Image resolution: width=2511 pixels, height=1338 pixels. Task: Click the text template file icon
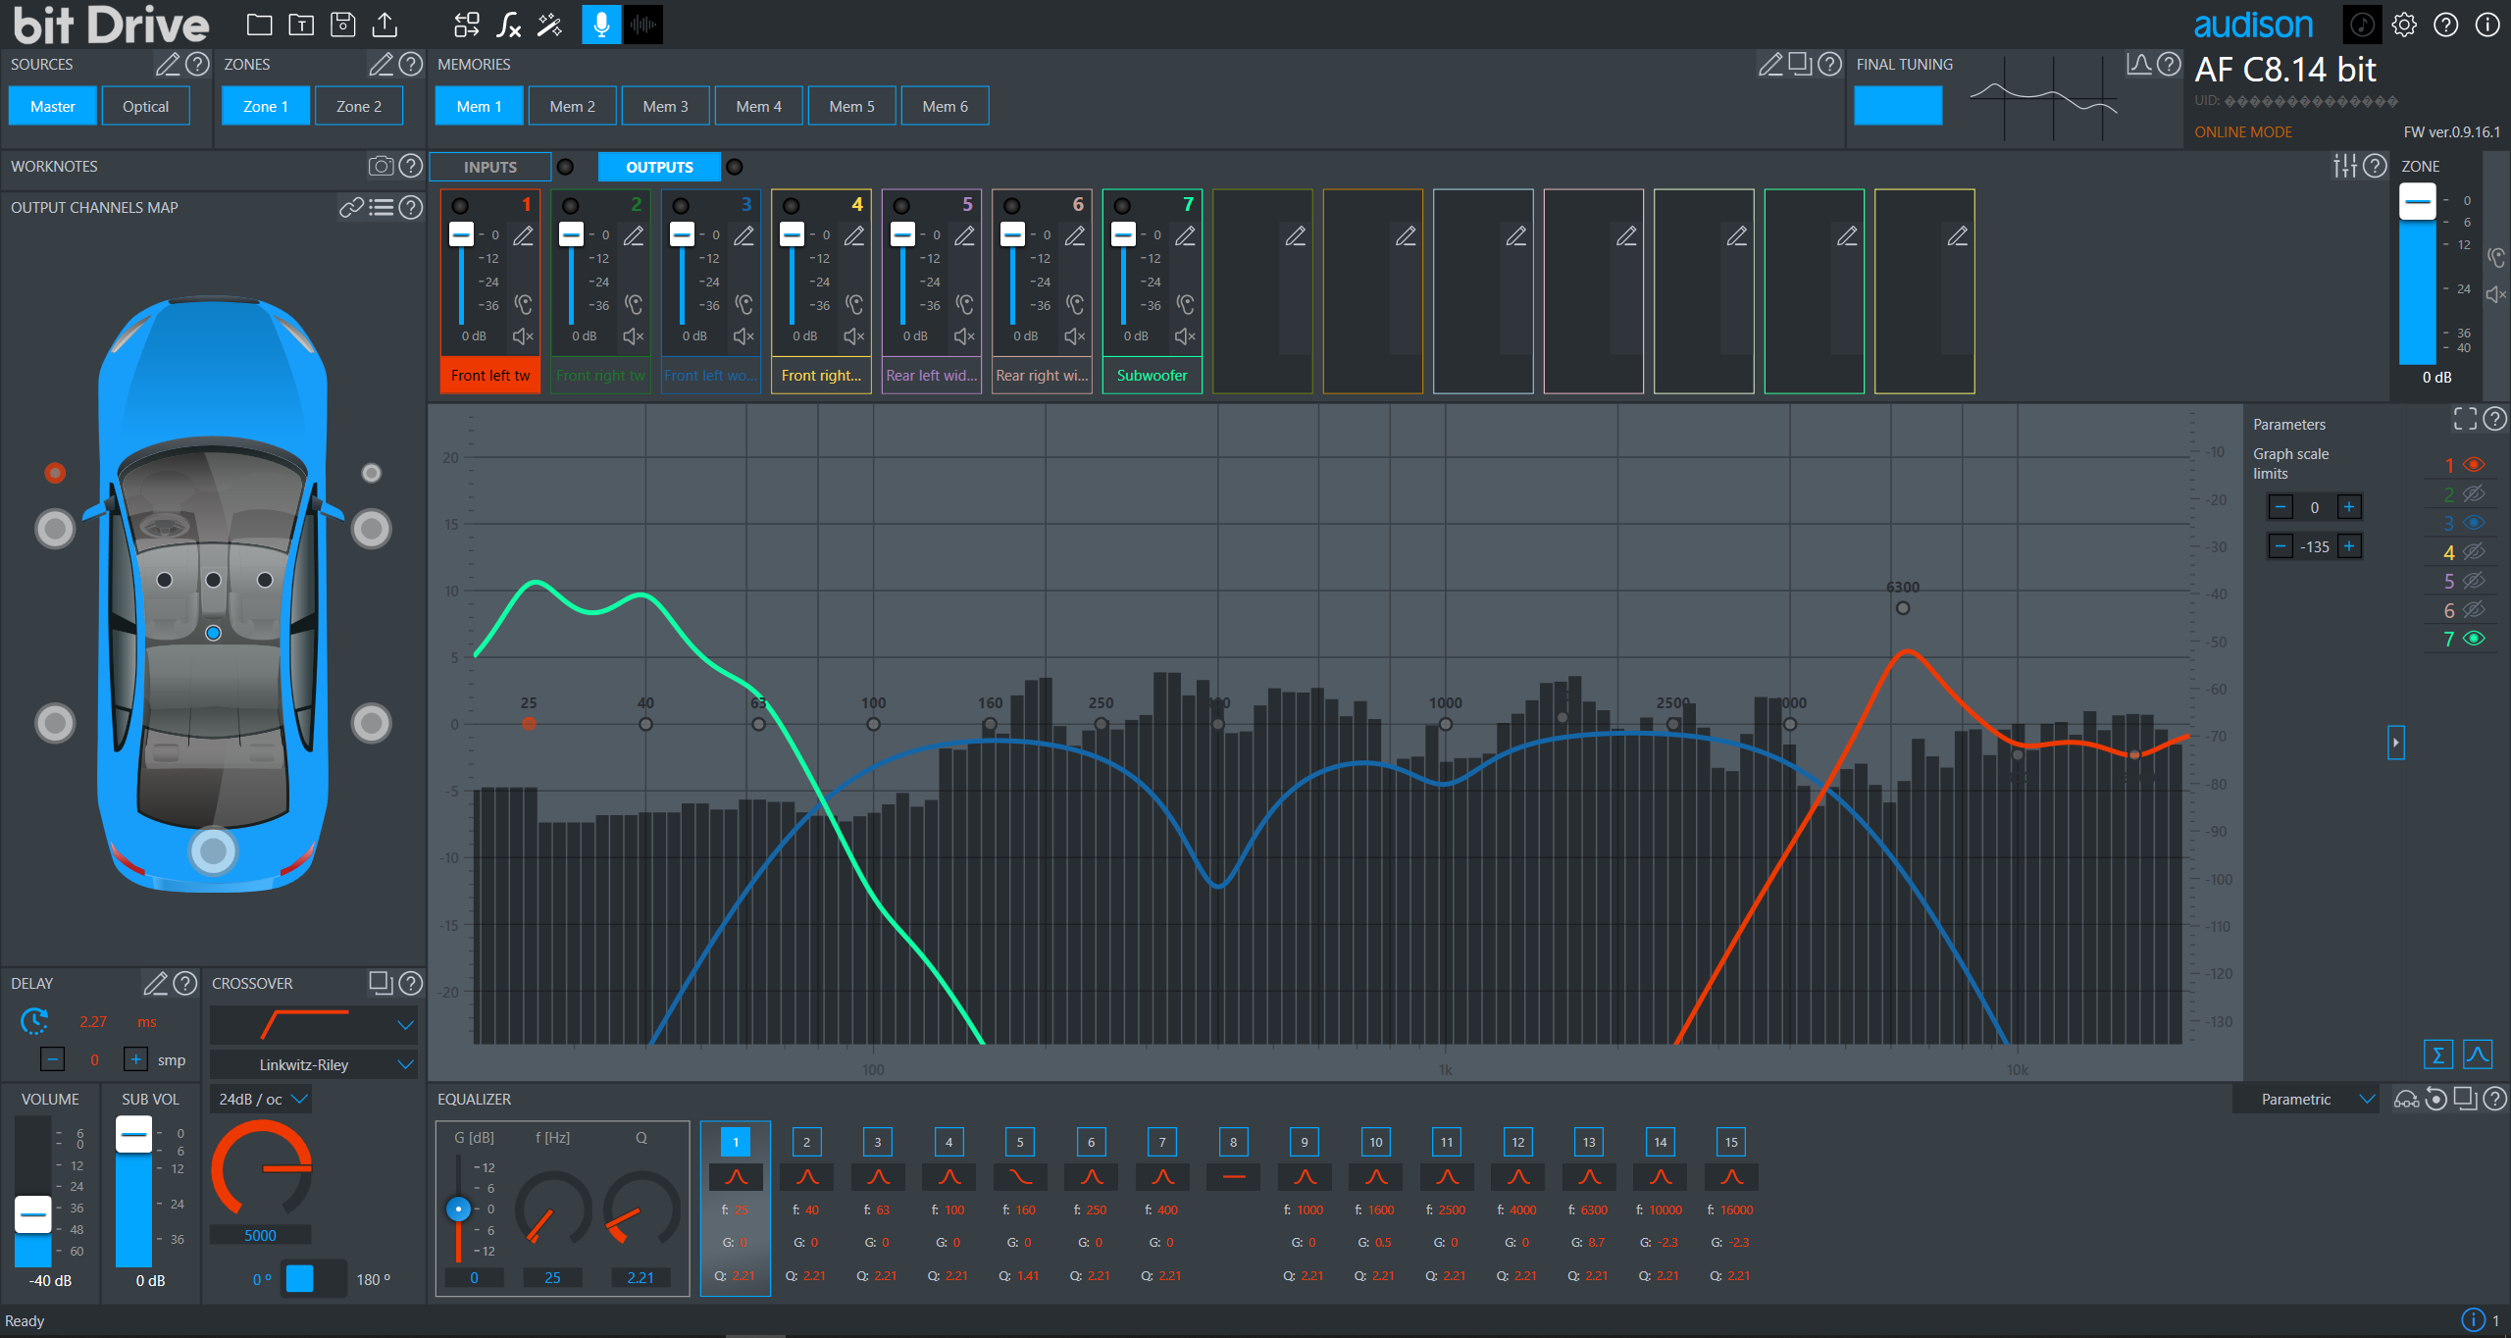tap(301, 25)
